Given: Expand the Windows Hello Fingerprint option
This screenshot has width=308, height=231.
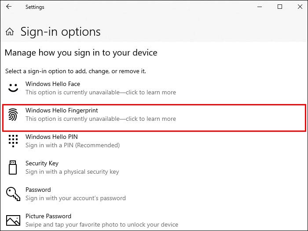Looking at the screenshot, I should (x=62, y=110).
